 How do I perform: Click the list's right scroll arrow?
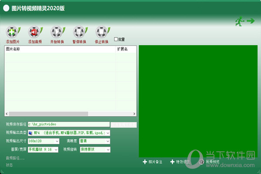[x=134, y=114]
